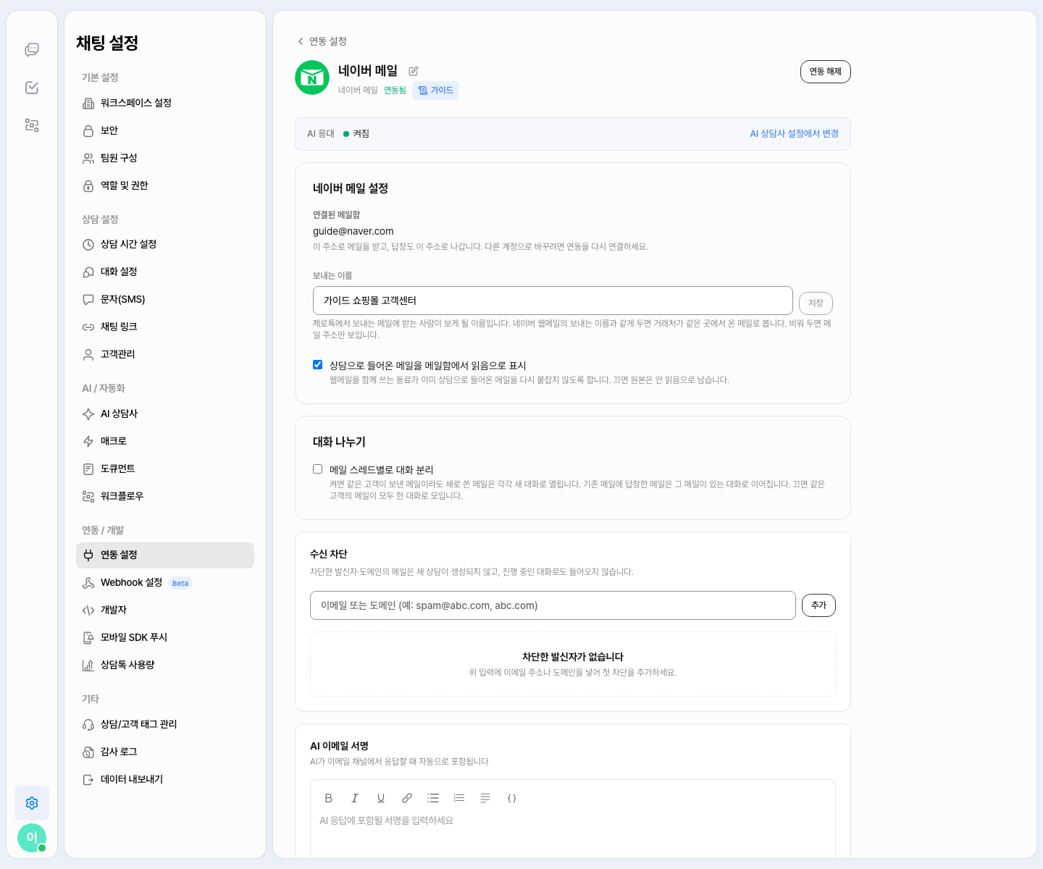Insert bulleted list in signature editor
This screenshot has height=869, width=1043.
(433, 798)
